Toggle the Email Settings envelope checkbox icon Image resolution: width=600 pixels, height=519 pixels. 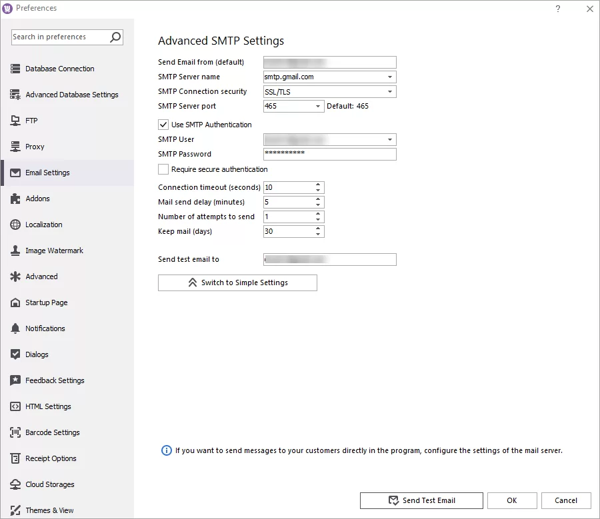point(15,173)
